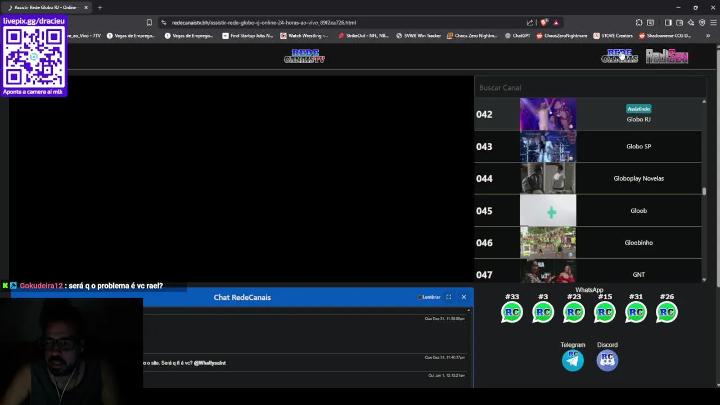Click the video player area
Viewport: 720px width, 405px height.
pyautogui.click(x=241, y=179)
